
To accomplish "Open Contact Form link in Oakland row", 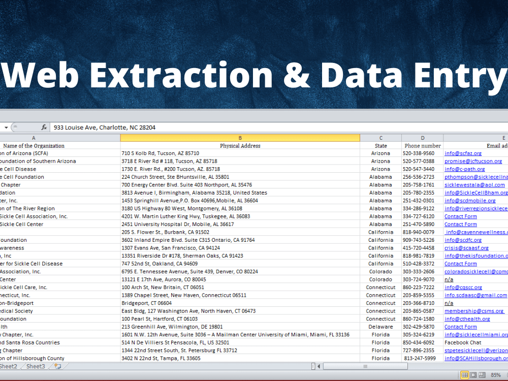I will (x=461, y=264).
